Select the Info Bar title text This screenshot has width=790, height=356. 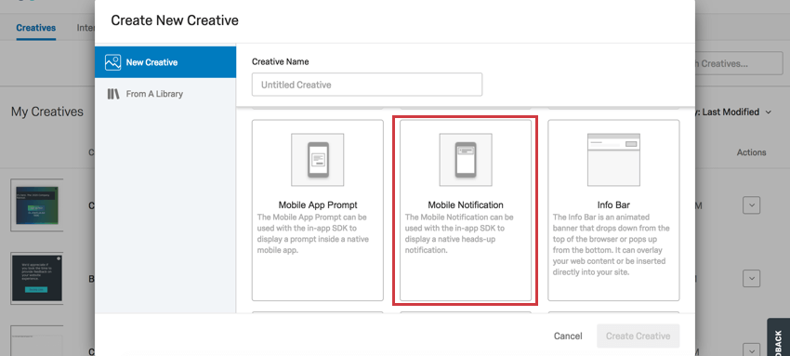click(x=613, y=204)
